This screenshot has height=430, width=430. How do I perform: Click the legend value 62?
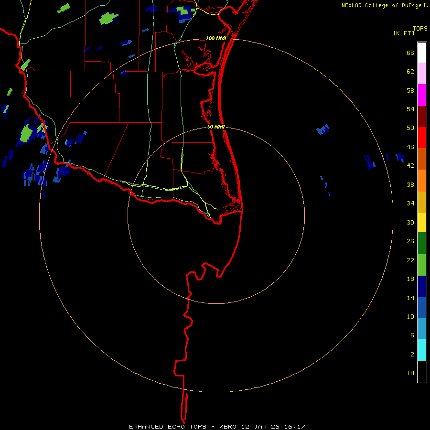[410, 72]
